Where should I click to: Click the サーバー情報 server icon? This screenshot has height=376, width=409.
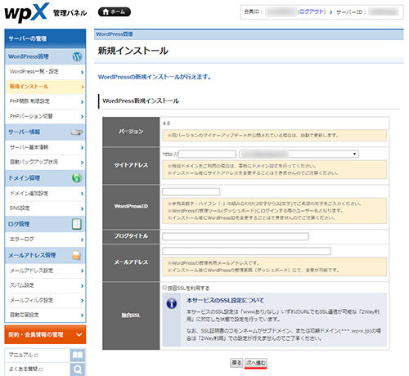pyautogui.click(x=77, y=132)
